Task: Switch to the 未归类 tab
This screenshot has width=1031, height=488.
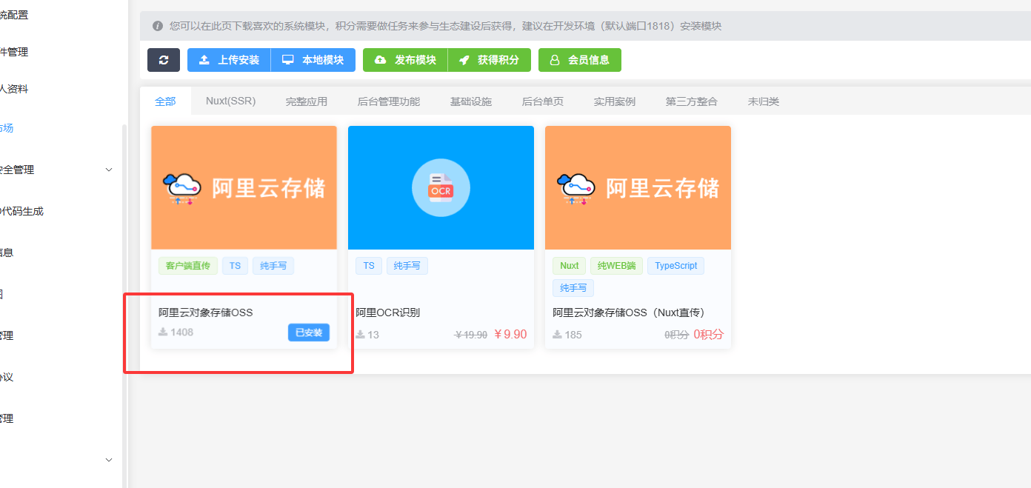Action: [763, 101]
